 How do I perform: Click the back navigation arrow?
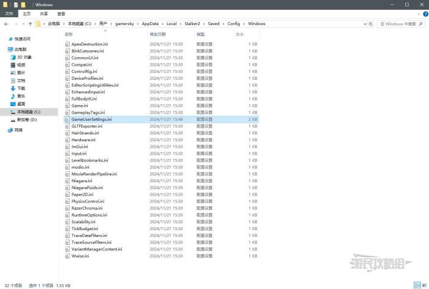coord(6,24)
